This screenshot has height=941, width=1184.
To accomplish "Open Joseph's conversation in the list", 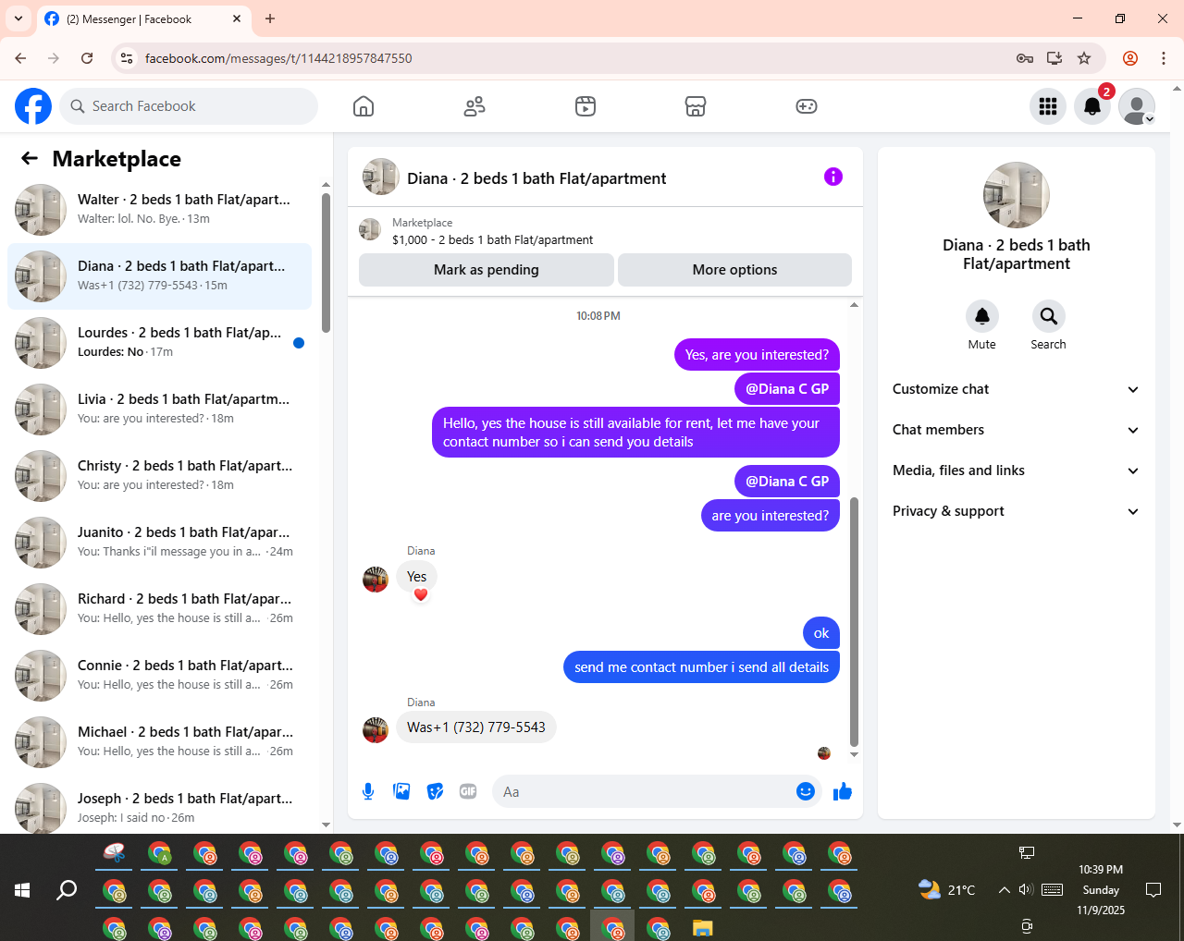I will 159,805.
